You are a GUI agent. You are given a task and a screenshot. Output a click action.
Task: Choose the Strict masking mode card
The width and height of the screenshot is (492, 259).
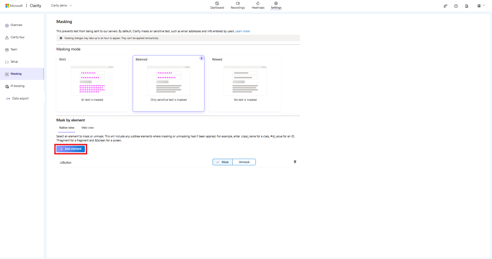pos(92,83)
